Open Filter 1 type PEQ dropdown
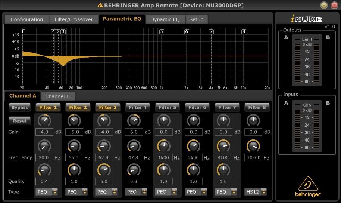 (47, 192)
